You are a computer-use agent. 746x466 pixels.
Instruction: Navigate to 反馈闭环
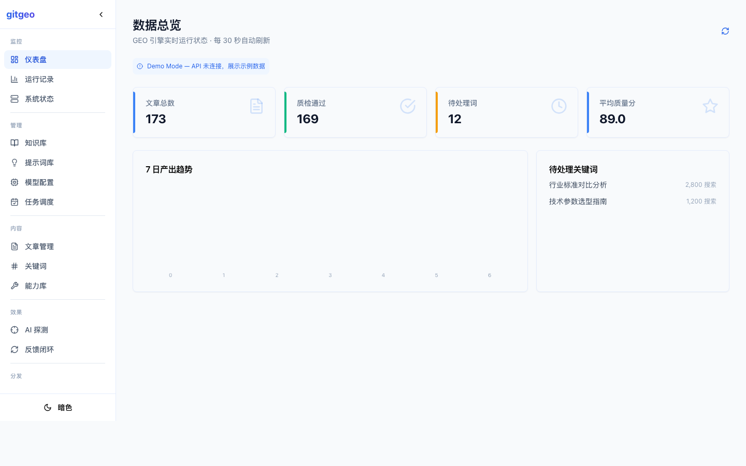(x=58, y=349)
